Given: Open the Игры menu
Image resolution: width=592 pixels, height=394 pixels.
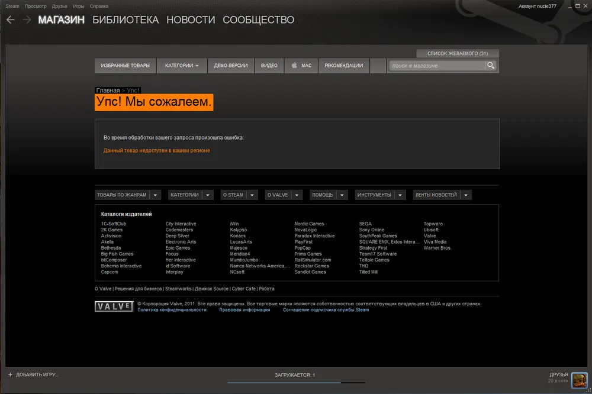Looking at the screenshot, I should click(79, 6).
